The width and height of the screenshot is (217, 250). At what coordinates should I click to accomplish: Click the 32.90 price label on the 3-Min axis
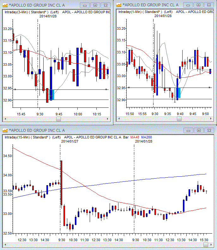click(x=8, y=100)
